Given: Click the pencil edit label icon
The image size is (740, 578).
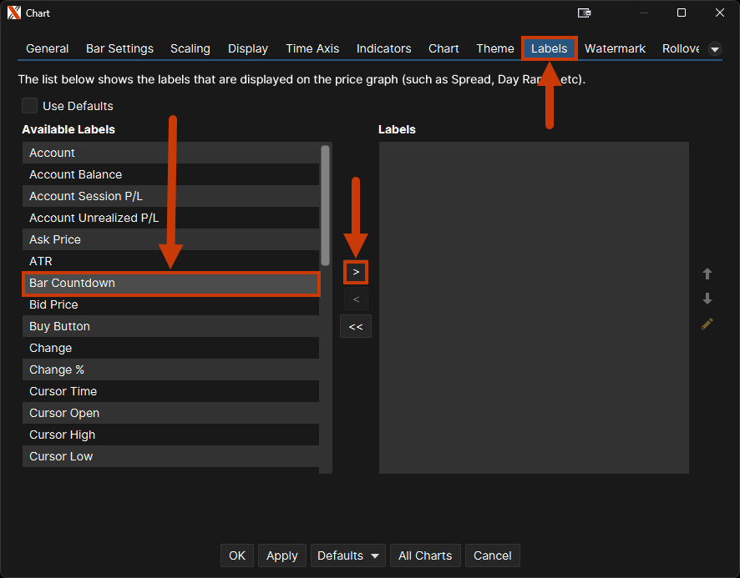Looking at the screenshot, I should click(707, 324).
